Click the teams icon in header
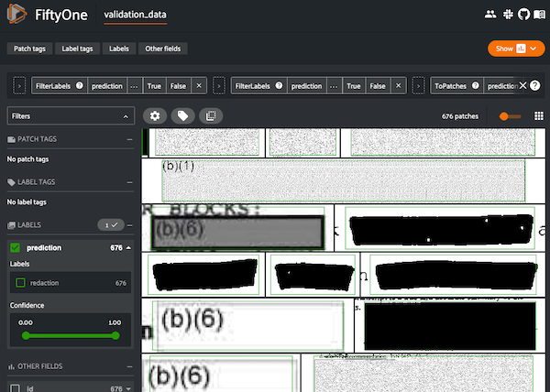 coord(489,16)
